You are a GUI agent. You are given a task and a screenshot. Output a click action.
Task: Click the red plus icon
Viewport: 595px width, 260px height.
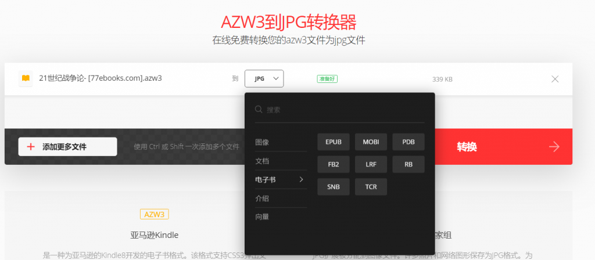click(x=31, y=147)
